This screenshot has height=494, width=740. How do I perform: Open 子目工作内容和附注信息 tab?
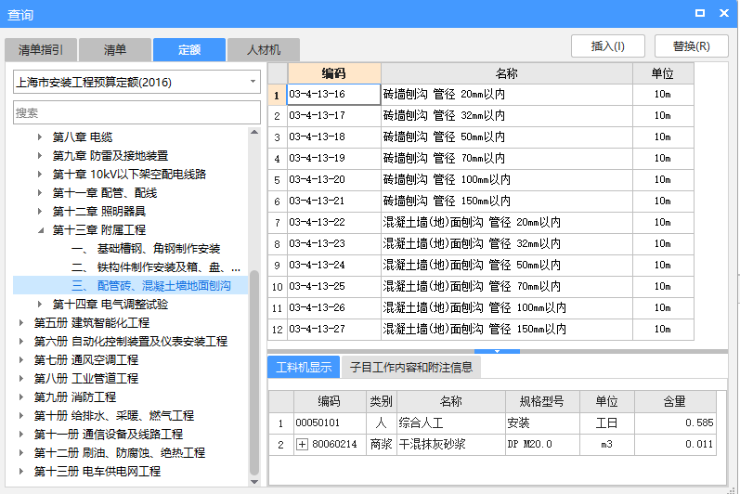411,367
